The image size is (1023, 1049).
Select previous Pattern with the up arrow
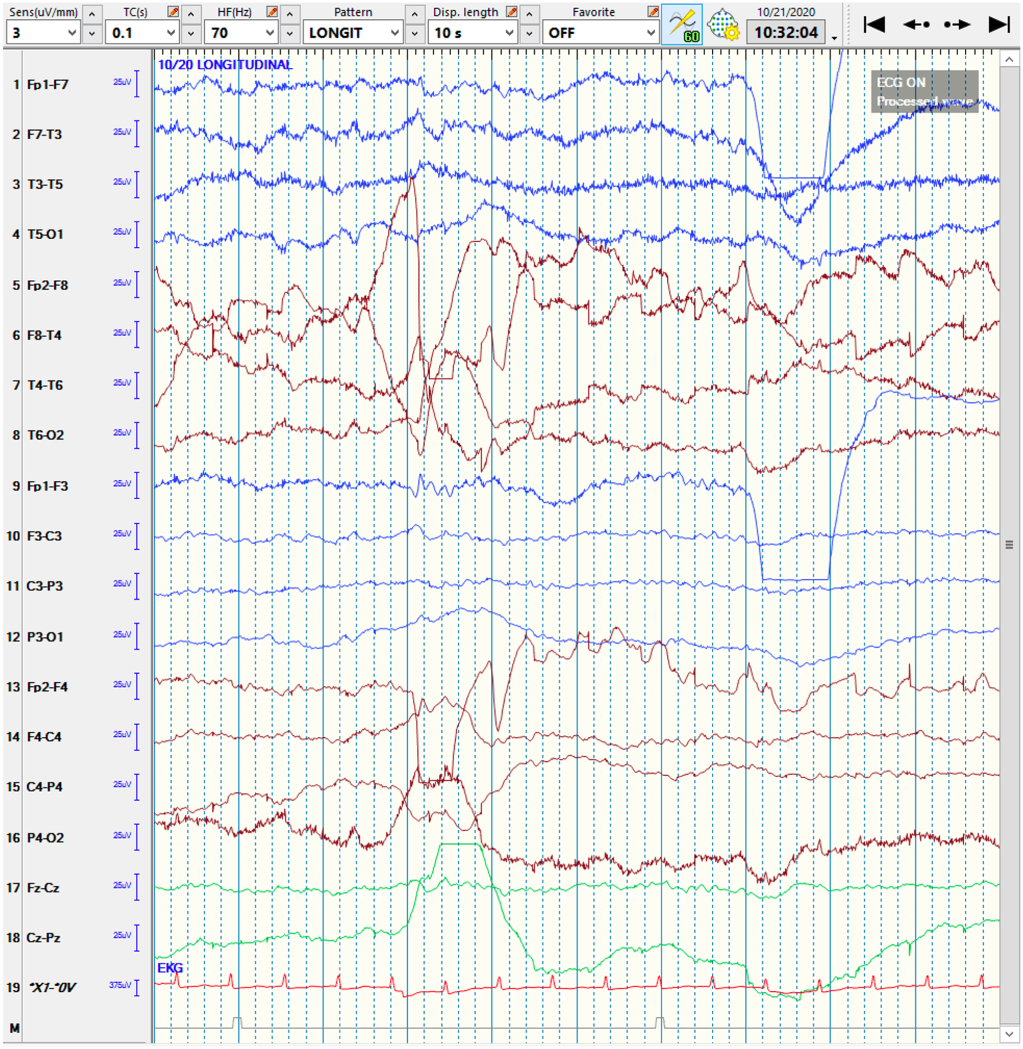[x=415, y=14]
